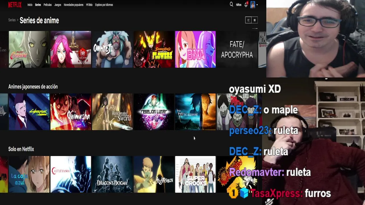The width and height of the screenshot is (365, 205).
Task: Open La caja azul card
Action: click(x=29, y=174)
